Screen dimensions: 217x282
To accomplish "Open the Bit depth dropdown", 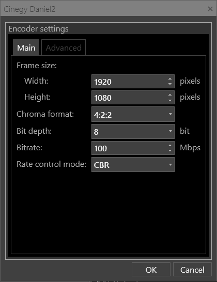I will click(x=133, y=131).
